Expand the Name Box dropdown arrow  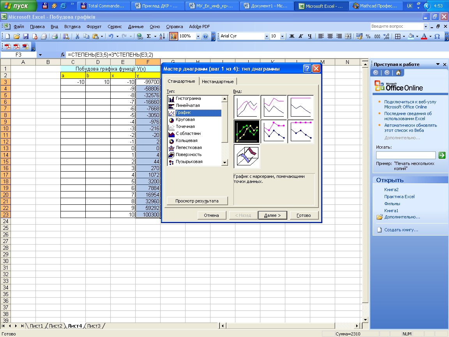[40, 55]
